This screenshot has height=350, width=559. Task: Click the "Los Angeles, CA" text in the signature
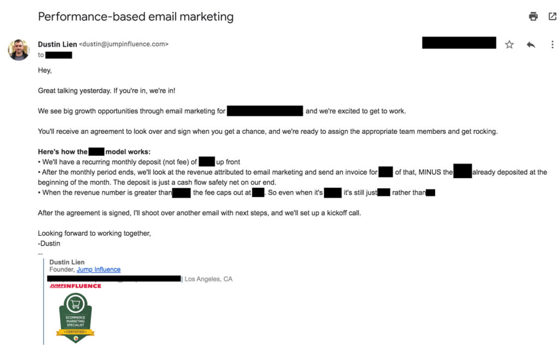tap(209, 279)
